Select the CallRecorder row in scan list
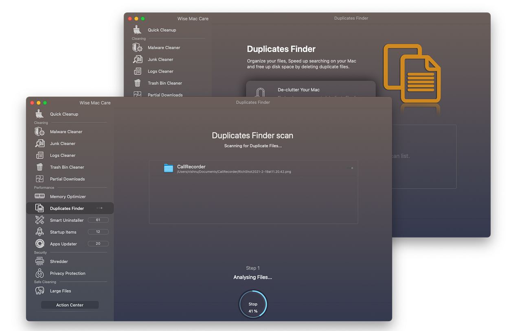511x331 pixels. [x=253, y=168]
